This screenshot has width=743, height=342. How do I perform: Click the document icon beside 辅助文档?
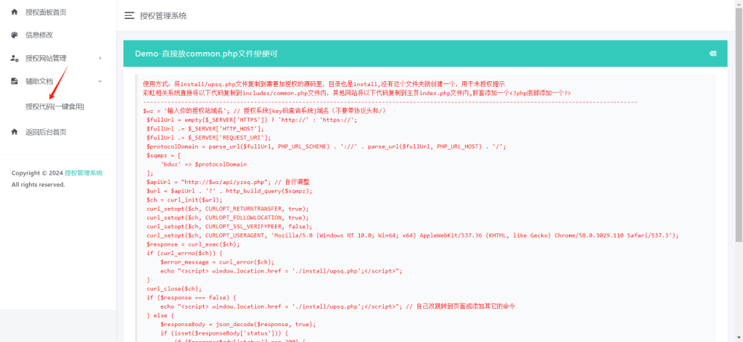pyautogui.click(x=15, y=81)
